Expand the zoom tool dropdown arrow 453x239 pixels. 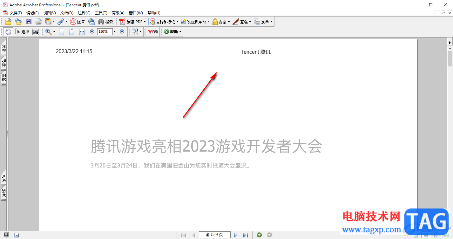[54, 32]
